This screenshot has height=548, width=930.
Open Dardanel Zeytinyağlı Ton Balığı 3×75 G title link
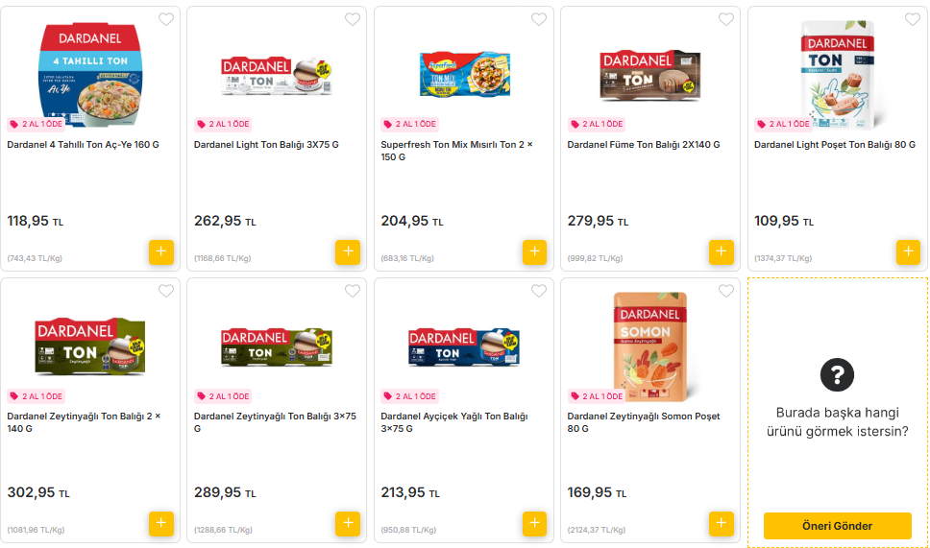(x=275, y=422)
